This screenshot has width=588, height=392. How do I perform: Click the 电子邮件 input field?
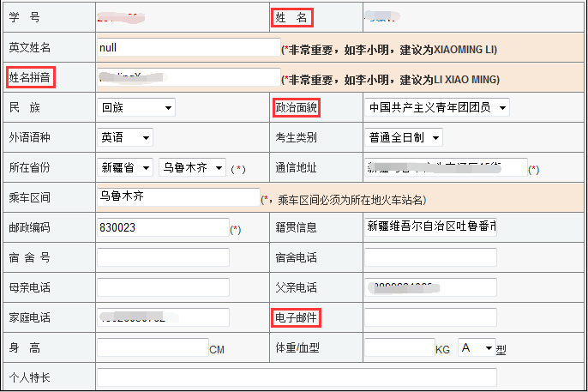(x=430, y=317)
